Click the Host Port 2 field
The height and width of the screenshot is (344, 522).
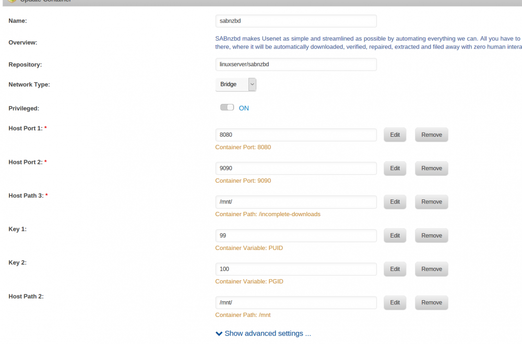[x=296, y=169]
